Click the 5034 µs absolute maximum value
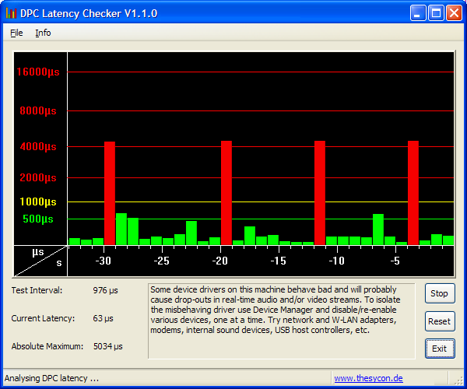The width and height of the screenshot is (467, 389). pos(108,346)
